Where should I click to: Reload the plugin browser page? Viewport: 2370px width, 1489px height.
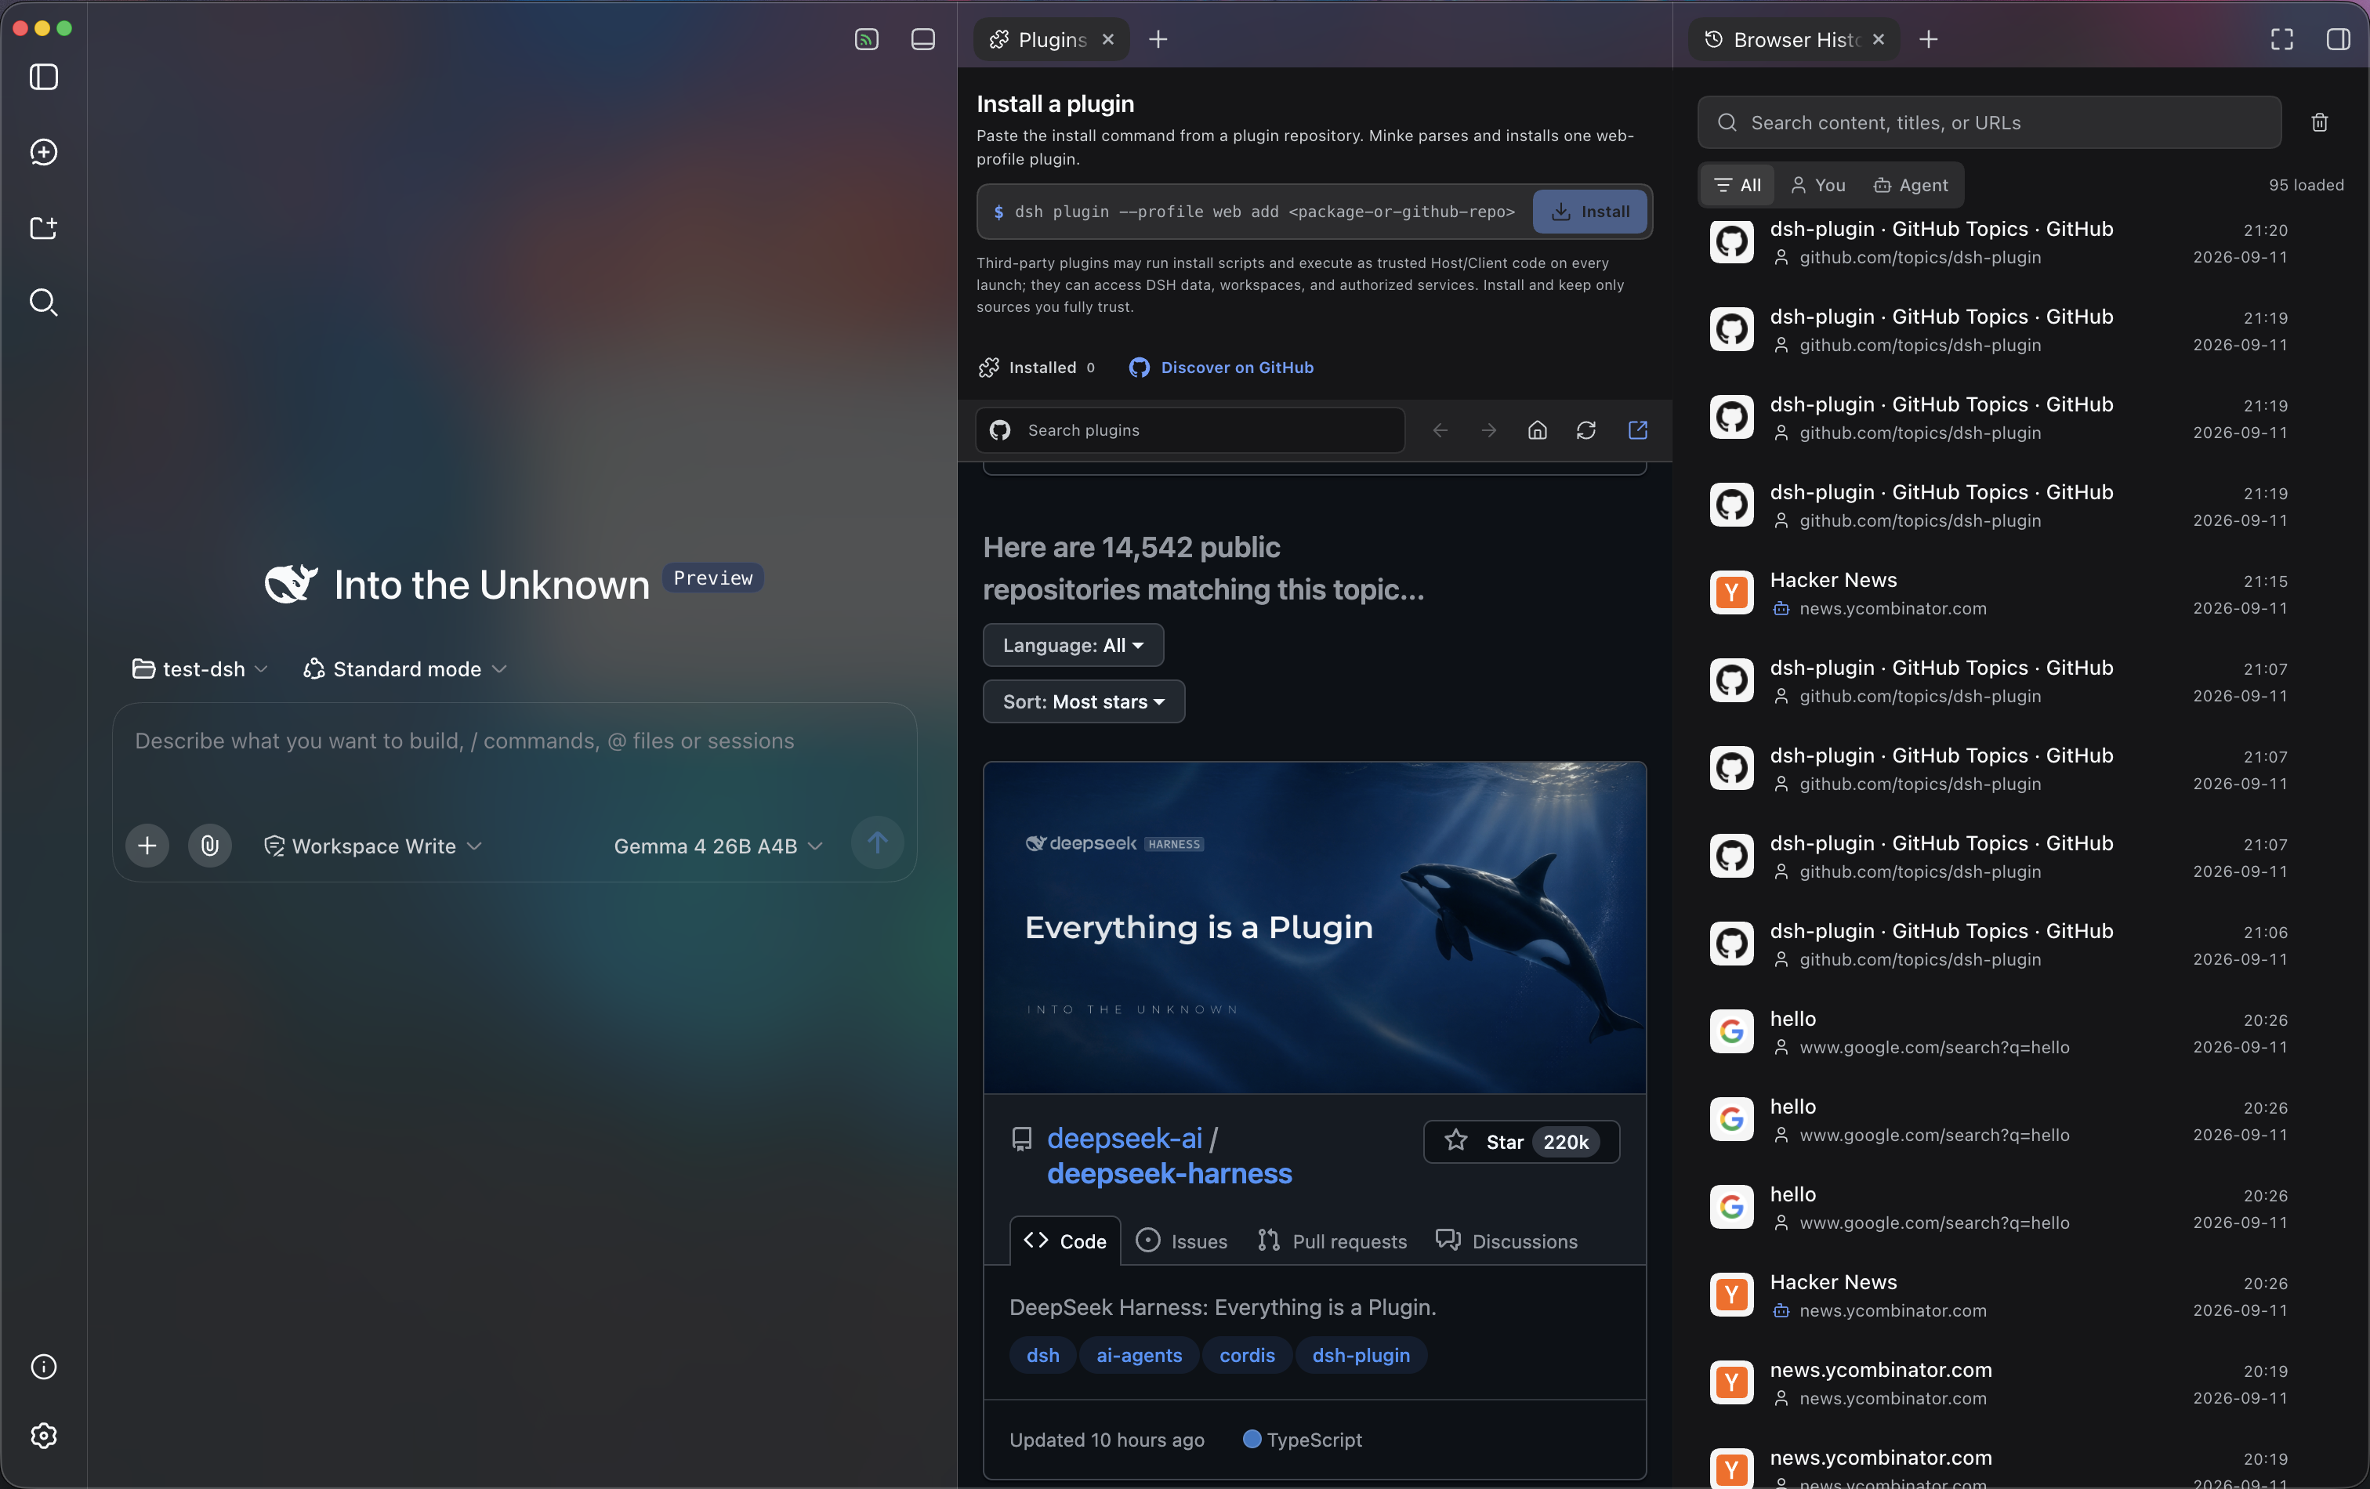coord(1585,430)
